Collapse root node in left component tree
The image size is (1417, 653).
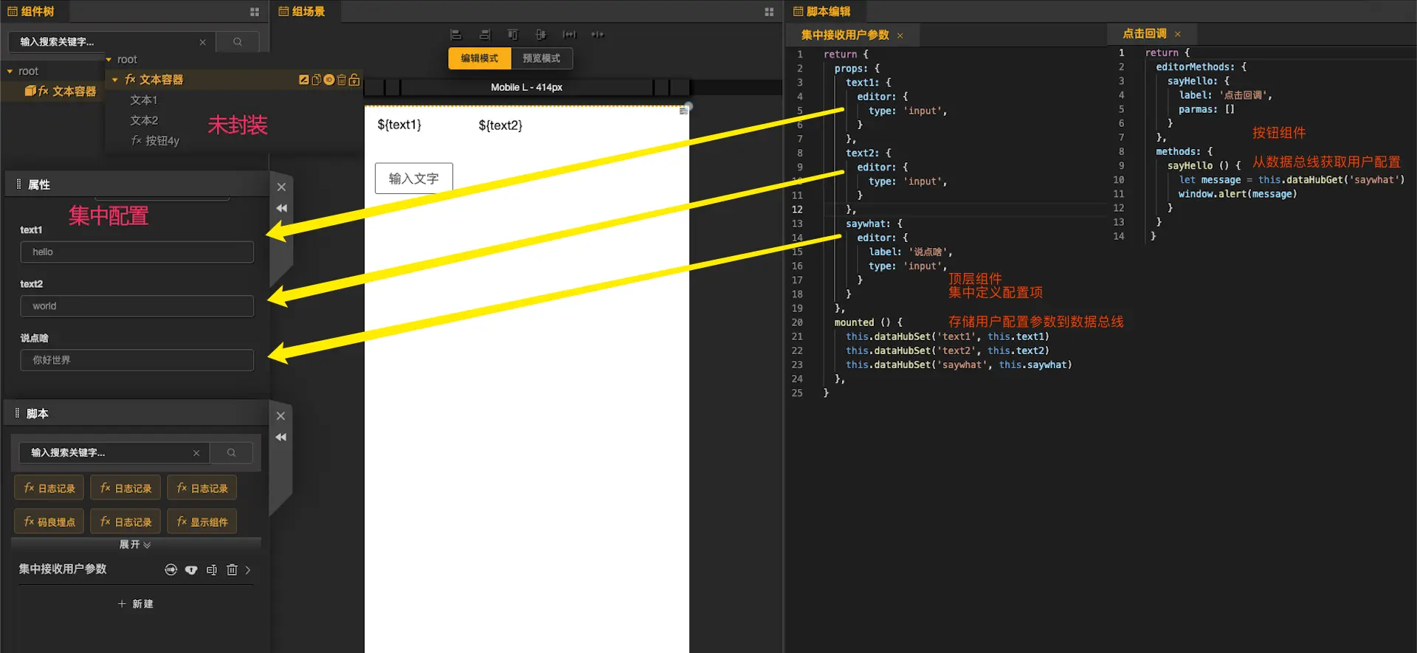(10, 72)
